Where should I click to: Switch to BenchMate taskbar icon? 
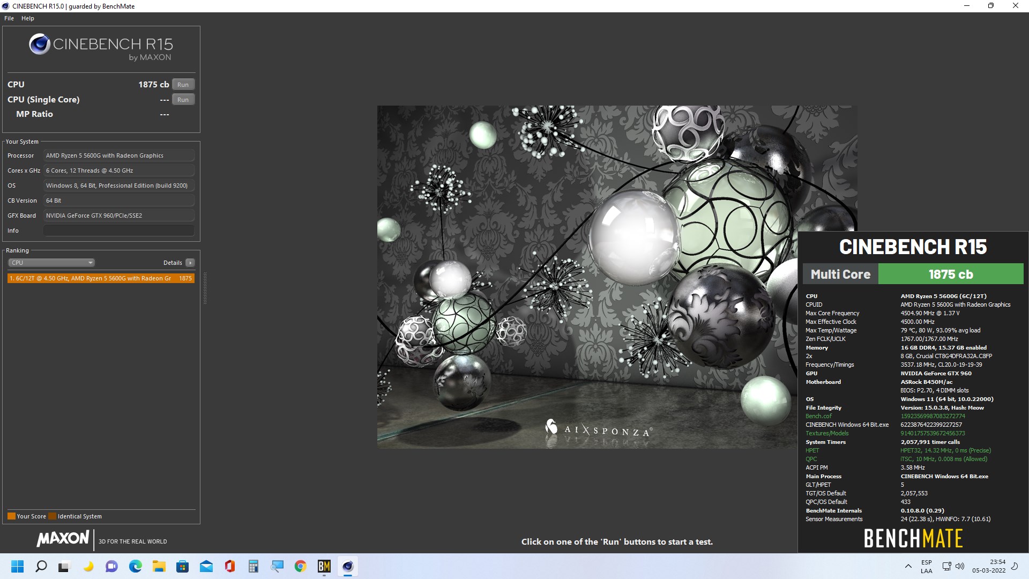tap(324, 566)
